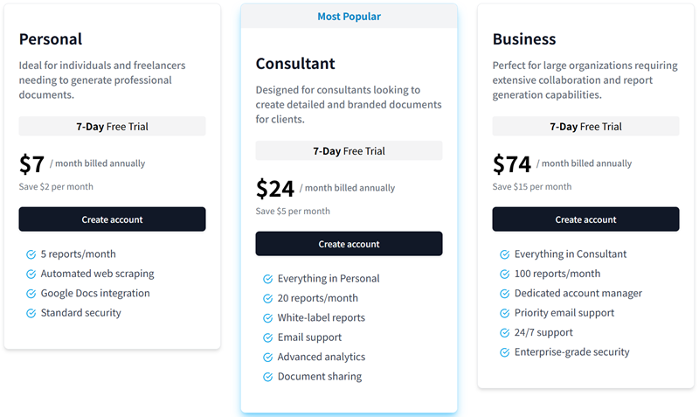This screenshot has width=699, height=417.
Task: Click checkmark icon beside Advanced analytics
Action: (267, 358)
